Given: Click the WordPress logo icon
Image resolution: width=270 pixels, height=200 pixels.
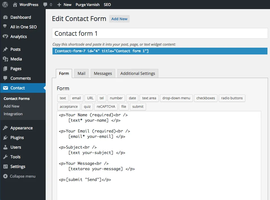Looking at the screenshot, I should [x=5, y=5].
